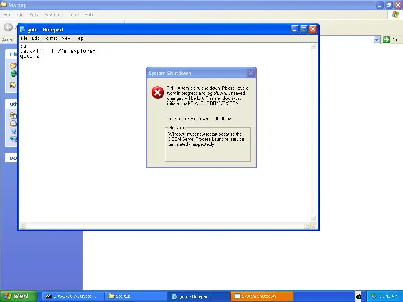403x302 pixels.
Task: Open Notepad's View menu
Action: (66, 38)
